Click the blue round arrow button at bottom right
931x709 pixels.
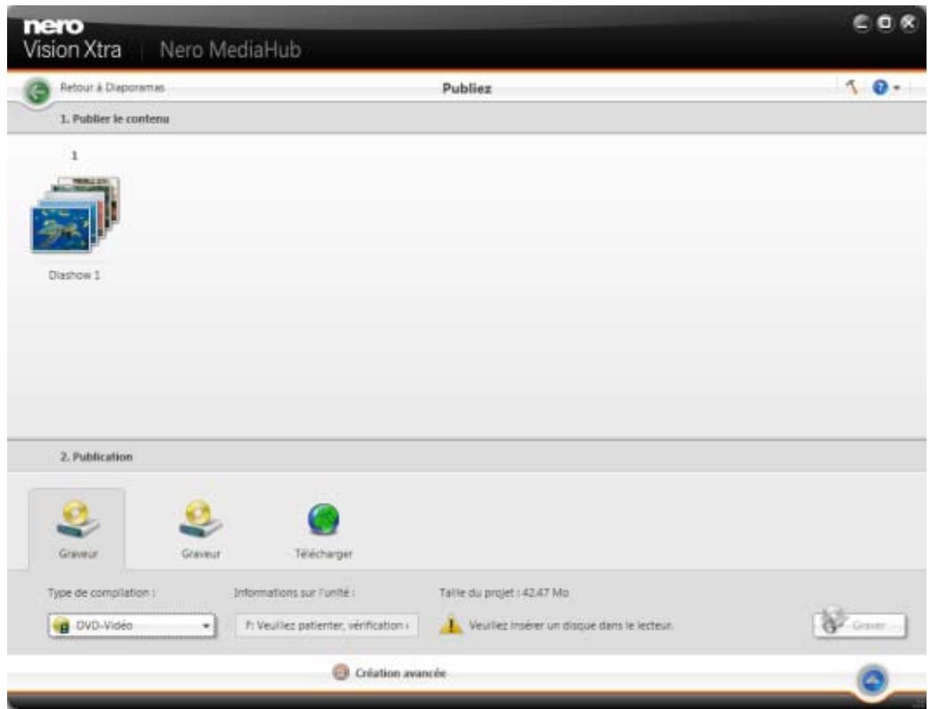(872, 680)
